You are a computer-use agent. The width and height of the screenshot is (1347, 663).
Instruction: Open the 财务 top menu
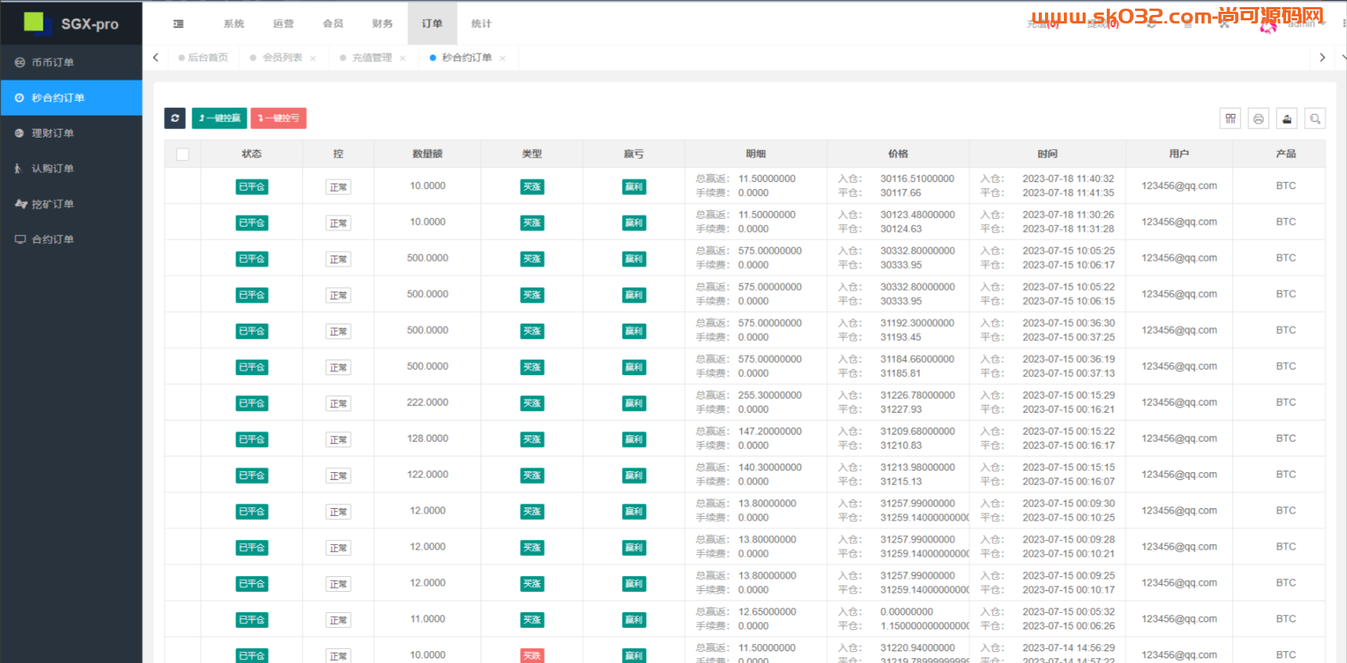click(383, 23)
